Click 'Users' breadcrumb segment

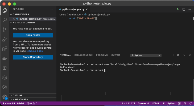[63, 15]
